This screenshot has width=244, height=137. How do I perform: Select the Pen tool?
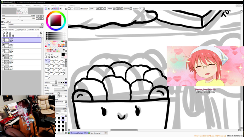(x=47, y=61)
